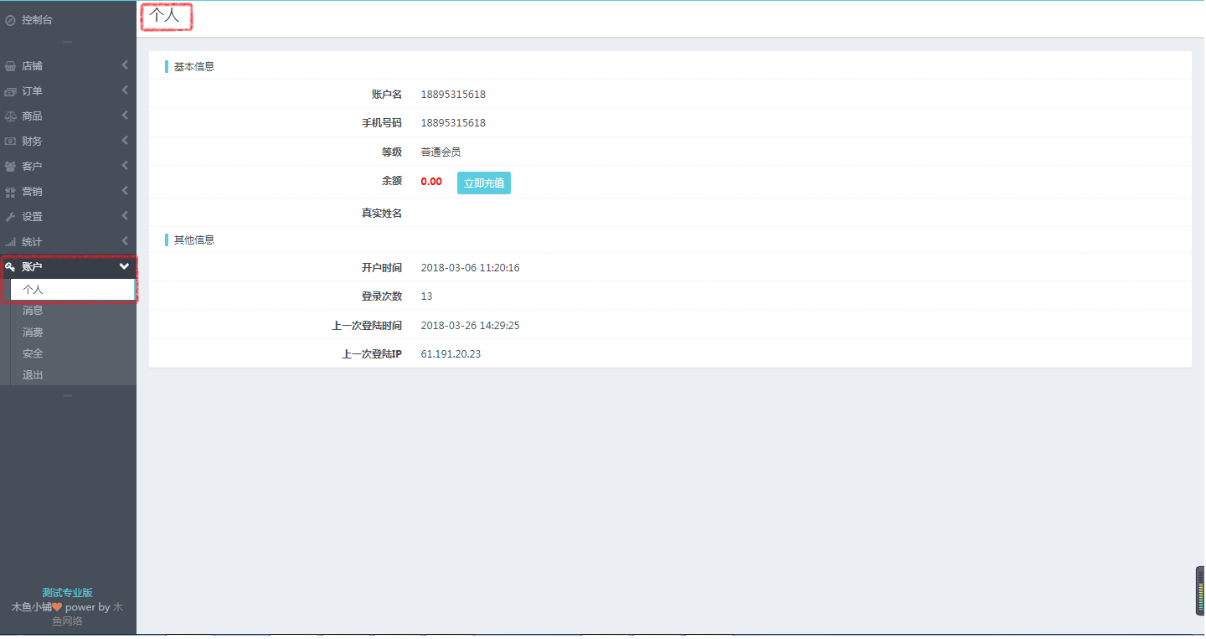Expand the 财务 section arrow
This screenshot has height=639, width=1206.
(x=125, y=141)
